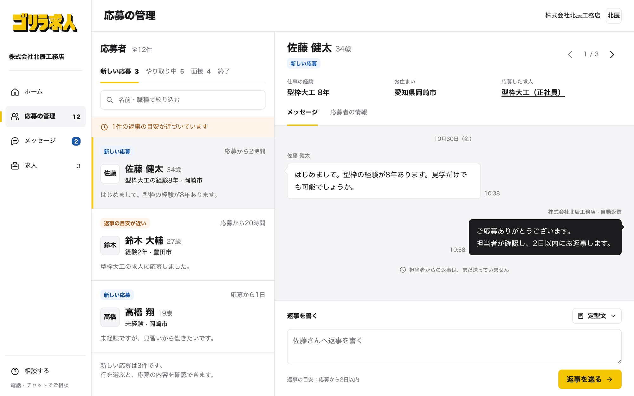The image size is (634, 396).
Task: Click the 高橋 avatar tile
Action: click(x=110, y=317)
